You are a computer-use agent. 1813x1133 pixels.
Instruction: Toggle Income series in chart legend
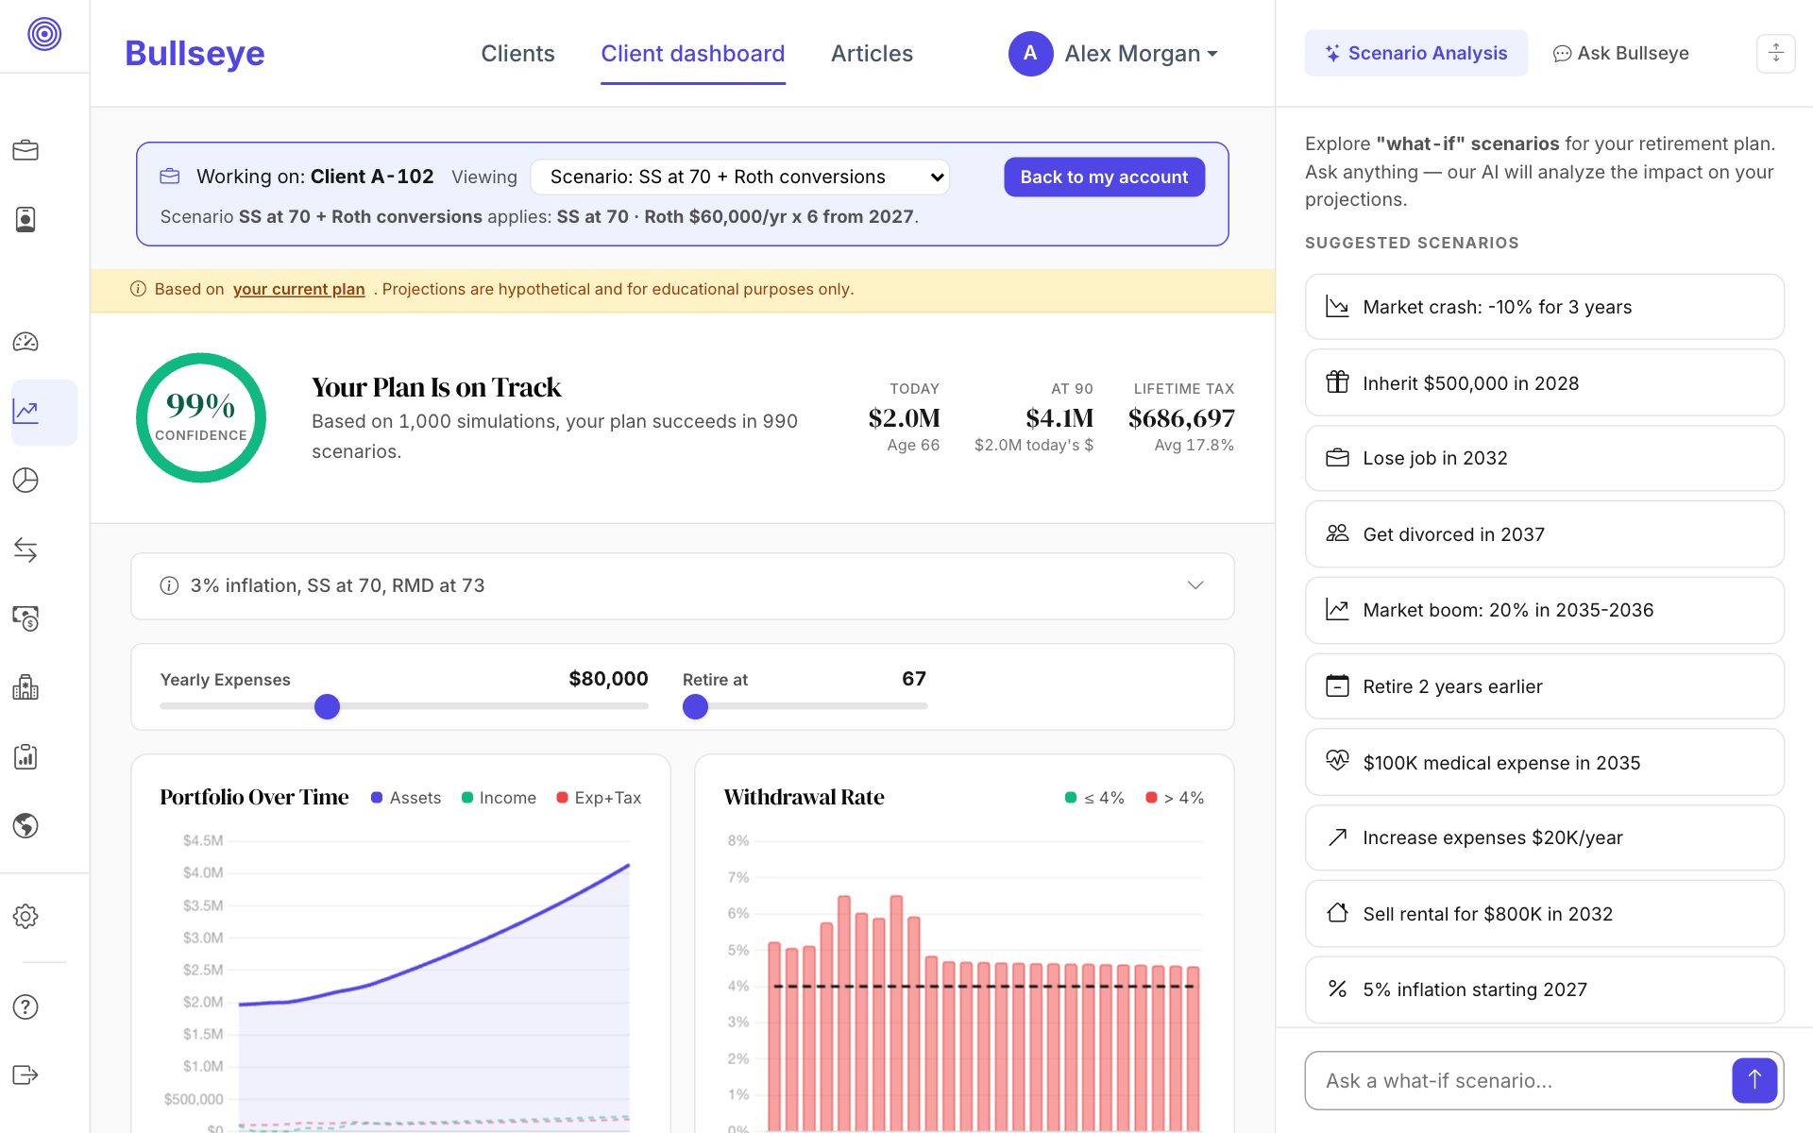(499, 798)
